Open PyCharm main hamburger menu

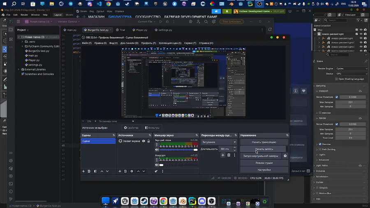pos(18,21)
